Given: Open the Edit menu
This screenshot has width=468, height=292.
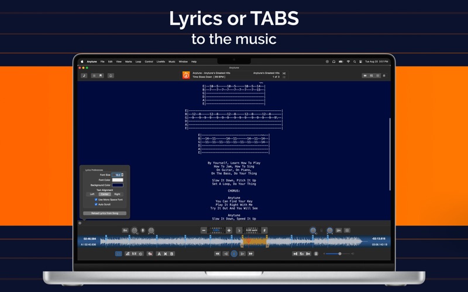Looking at the screenshot, I should (110, 62).
